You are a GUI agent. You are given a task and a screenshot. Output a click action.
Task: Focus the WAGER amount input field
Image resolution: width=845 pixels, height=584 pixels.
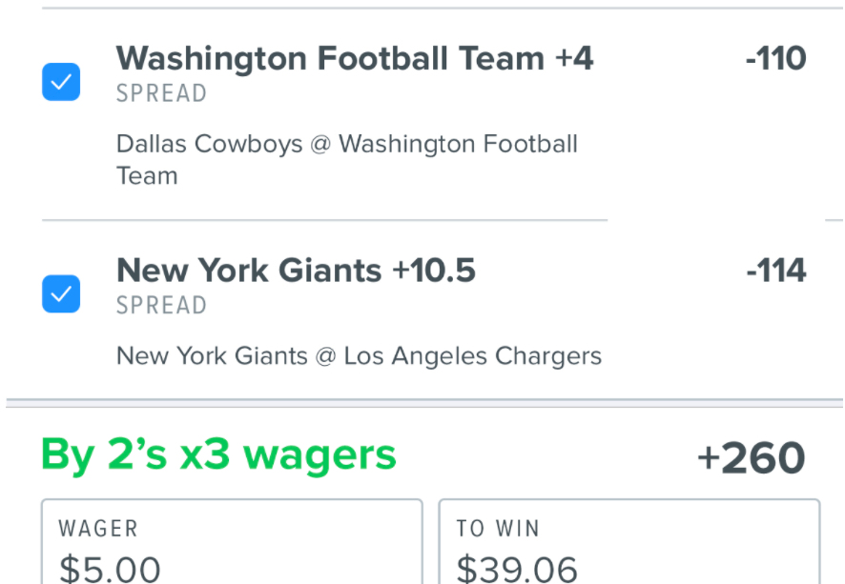click(233, 541)
